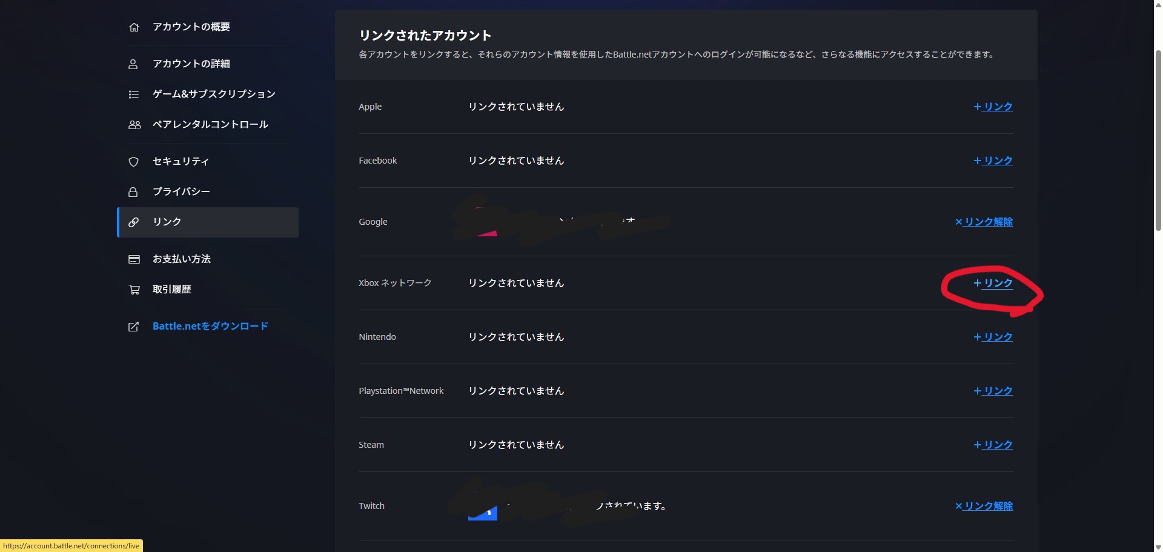Link the Xbox ネットワーク account
Image resolution: width=1163 pixels, height=552 pixels.
993,283
